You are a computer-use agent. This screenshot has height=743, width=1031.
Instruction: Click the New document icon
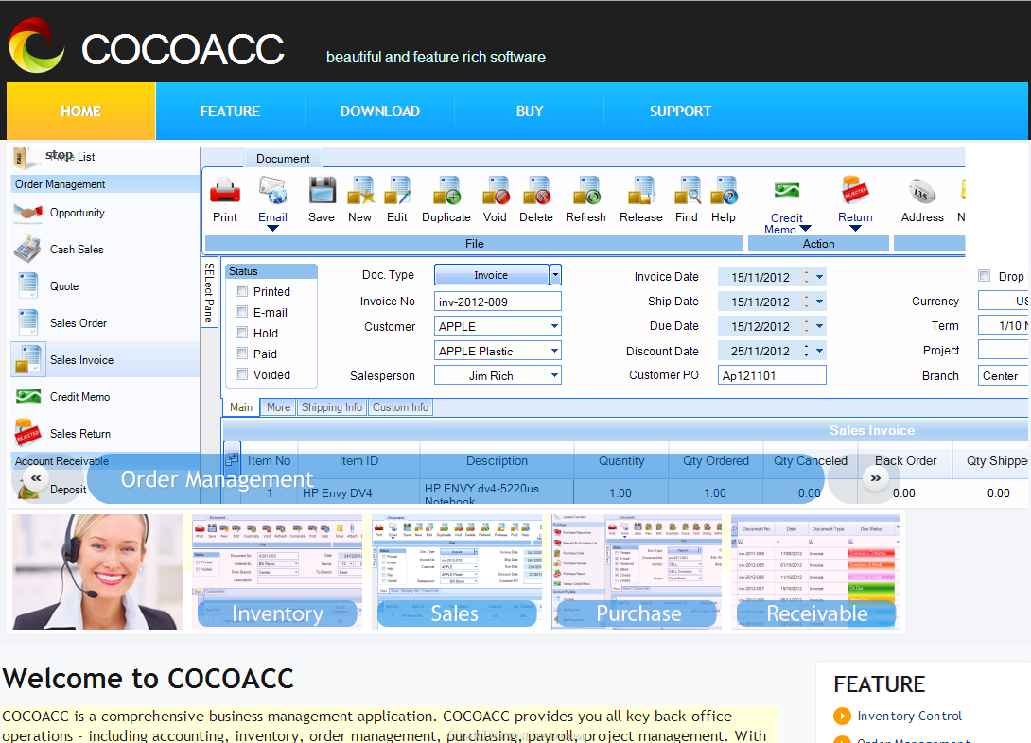point(360,191)
